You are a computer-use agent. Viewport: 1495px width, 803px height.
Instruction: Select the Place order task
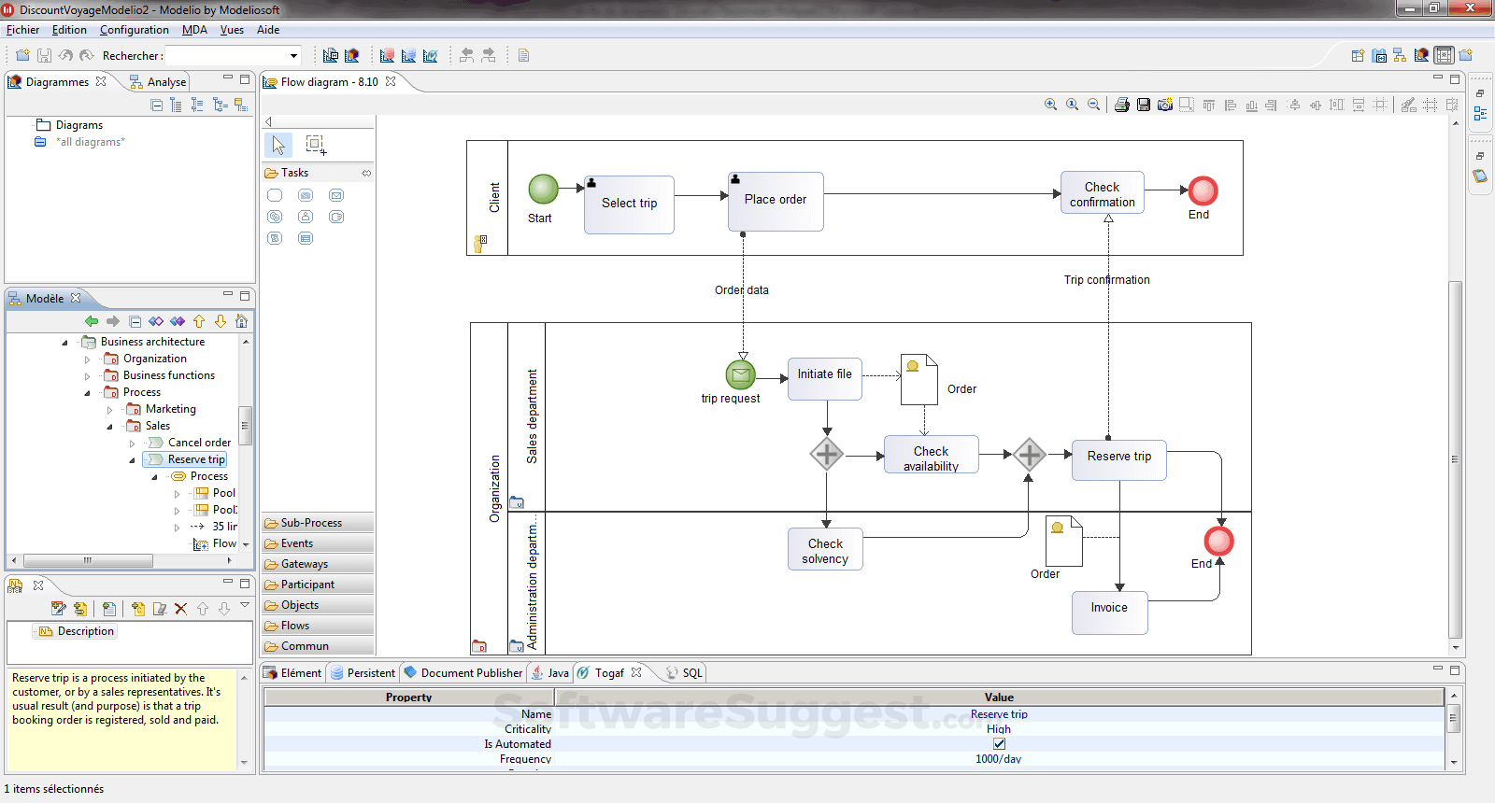(776, 201)
